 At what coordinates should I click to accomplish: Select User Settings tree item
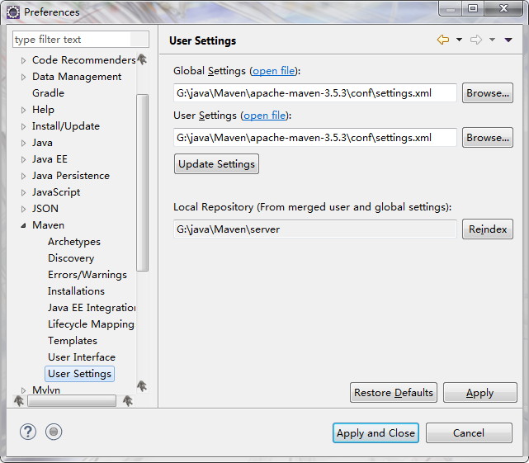tap(79, 374)
